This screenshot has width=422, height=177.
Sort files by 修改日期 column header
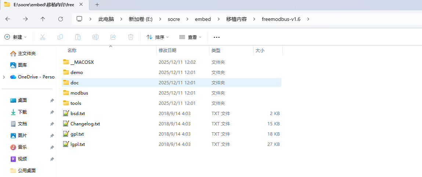click(167, 51)
